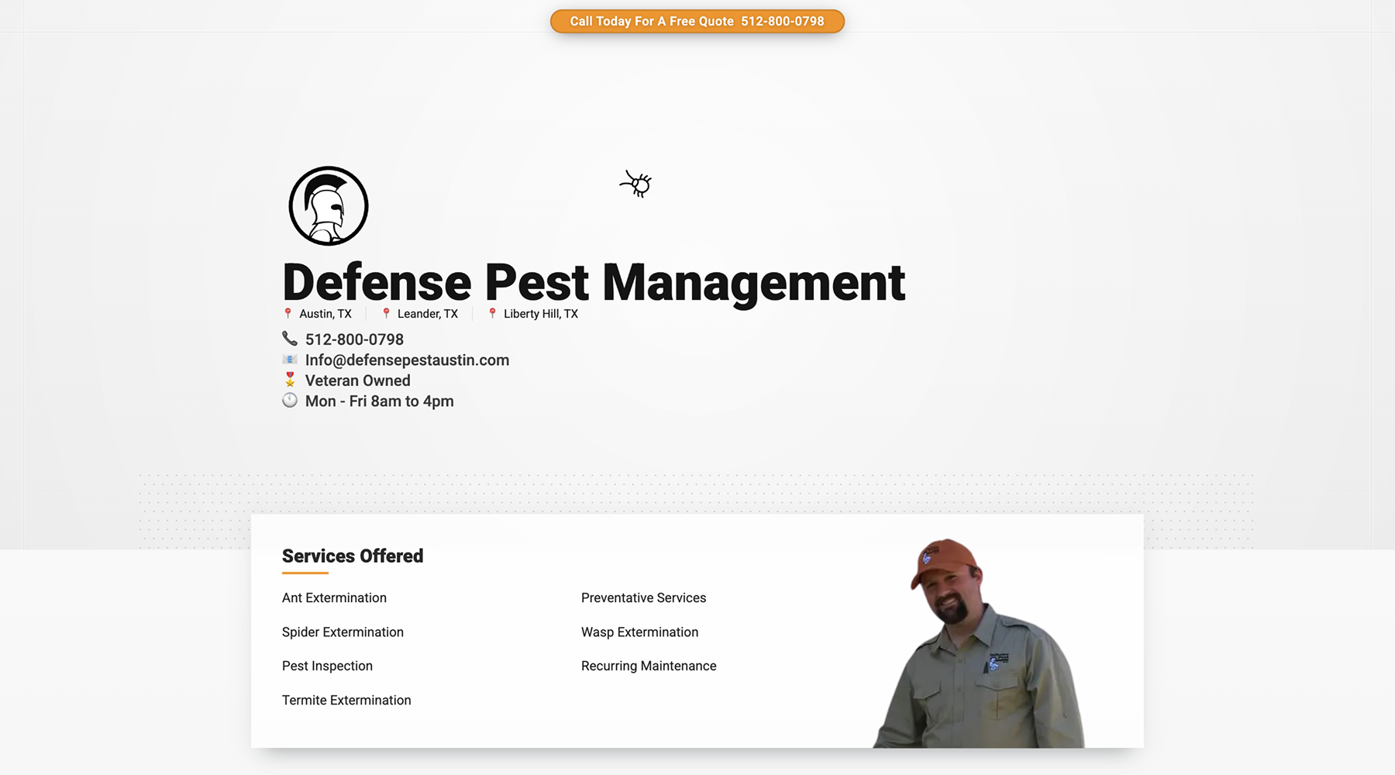The image size is (1395, 775).
Task: Open the Recurring Maintenance service
Action: point(649,666)
